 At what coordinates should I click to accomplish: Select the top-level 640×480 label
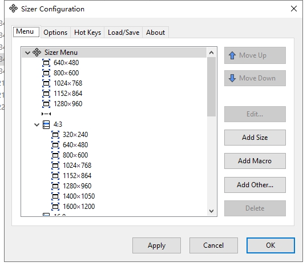(66, 63)
